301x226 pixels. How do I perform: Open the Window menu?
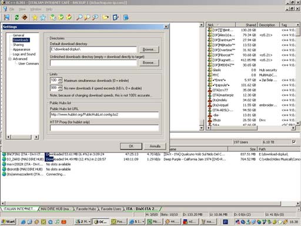[x=35, y=9]
